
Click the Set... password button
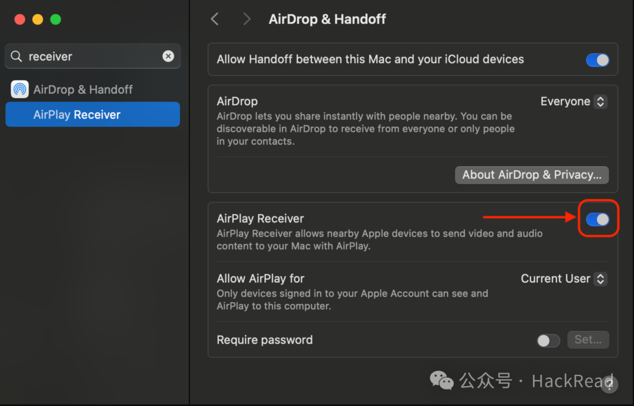click(x=588, y=340)
